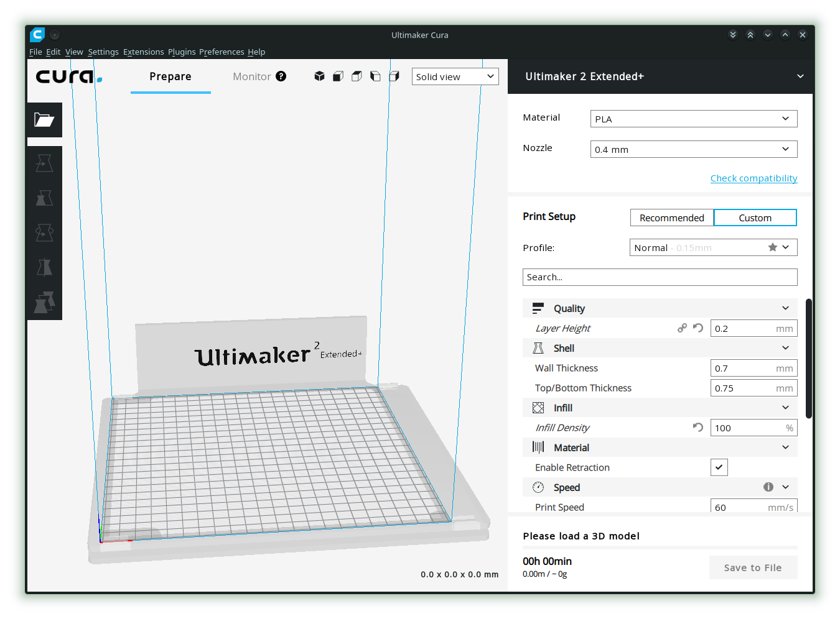Select the per-model settings tool

tap(44, 303)
